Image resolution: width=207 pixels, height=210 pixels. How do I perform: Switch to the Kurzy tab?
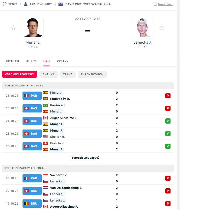coord(31,61)
